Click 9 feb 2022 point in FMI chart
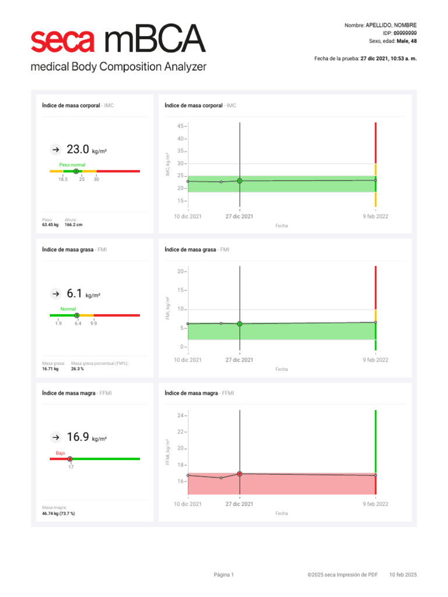The height and width of the screenshot is (597, 448). [376, 322]
